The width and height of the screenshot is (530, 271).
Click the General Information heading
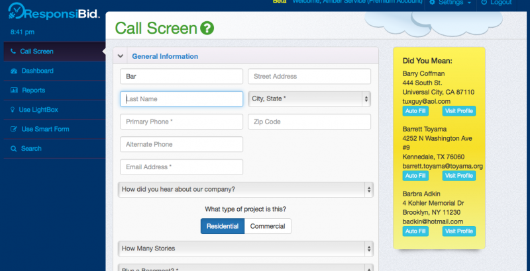pos(165,56)
